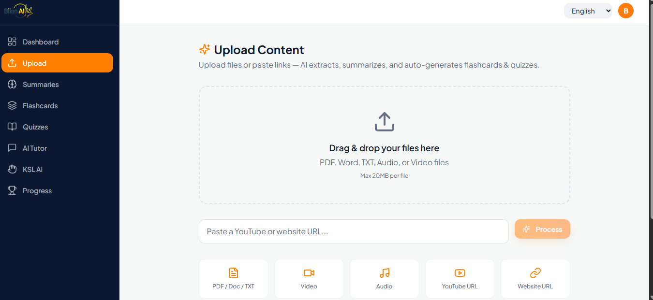Click the Process button
This screenshot has height=300, width=653.
542,229
